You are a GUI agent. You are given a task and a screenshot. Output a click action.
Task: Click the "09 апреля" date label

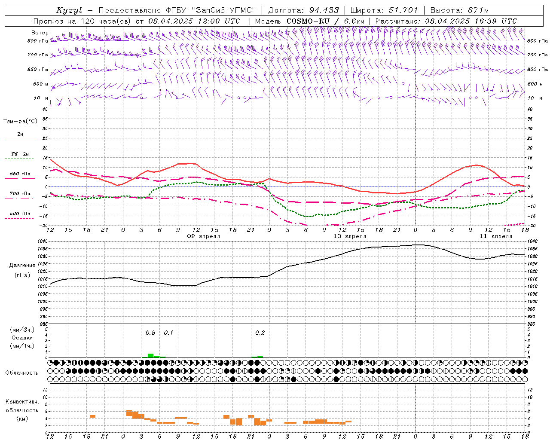coord(204,236)
